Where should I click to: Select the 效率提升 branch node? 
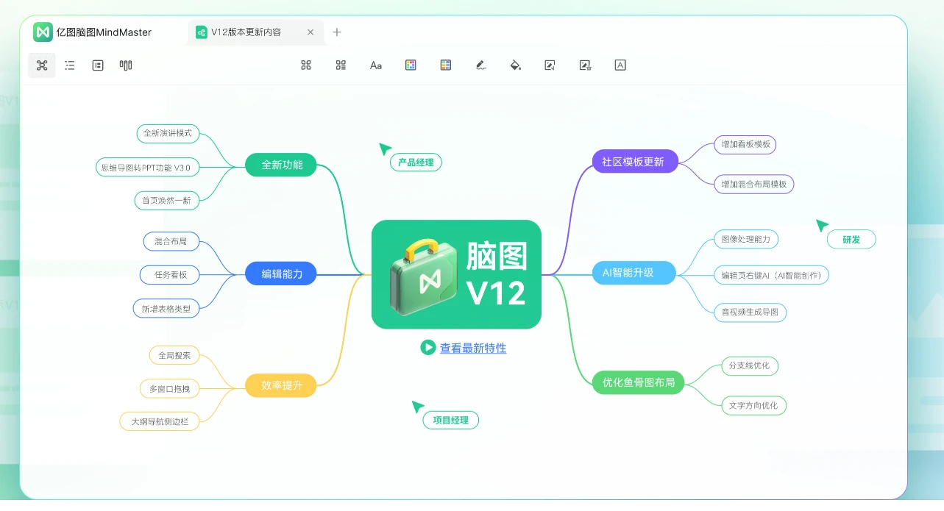pos(282,385)
